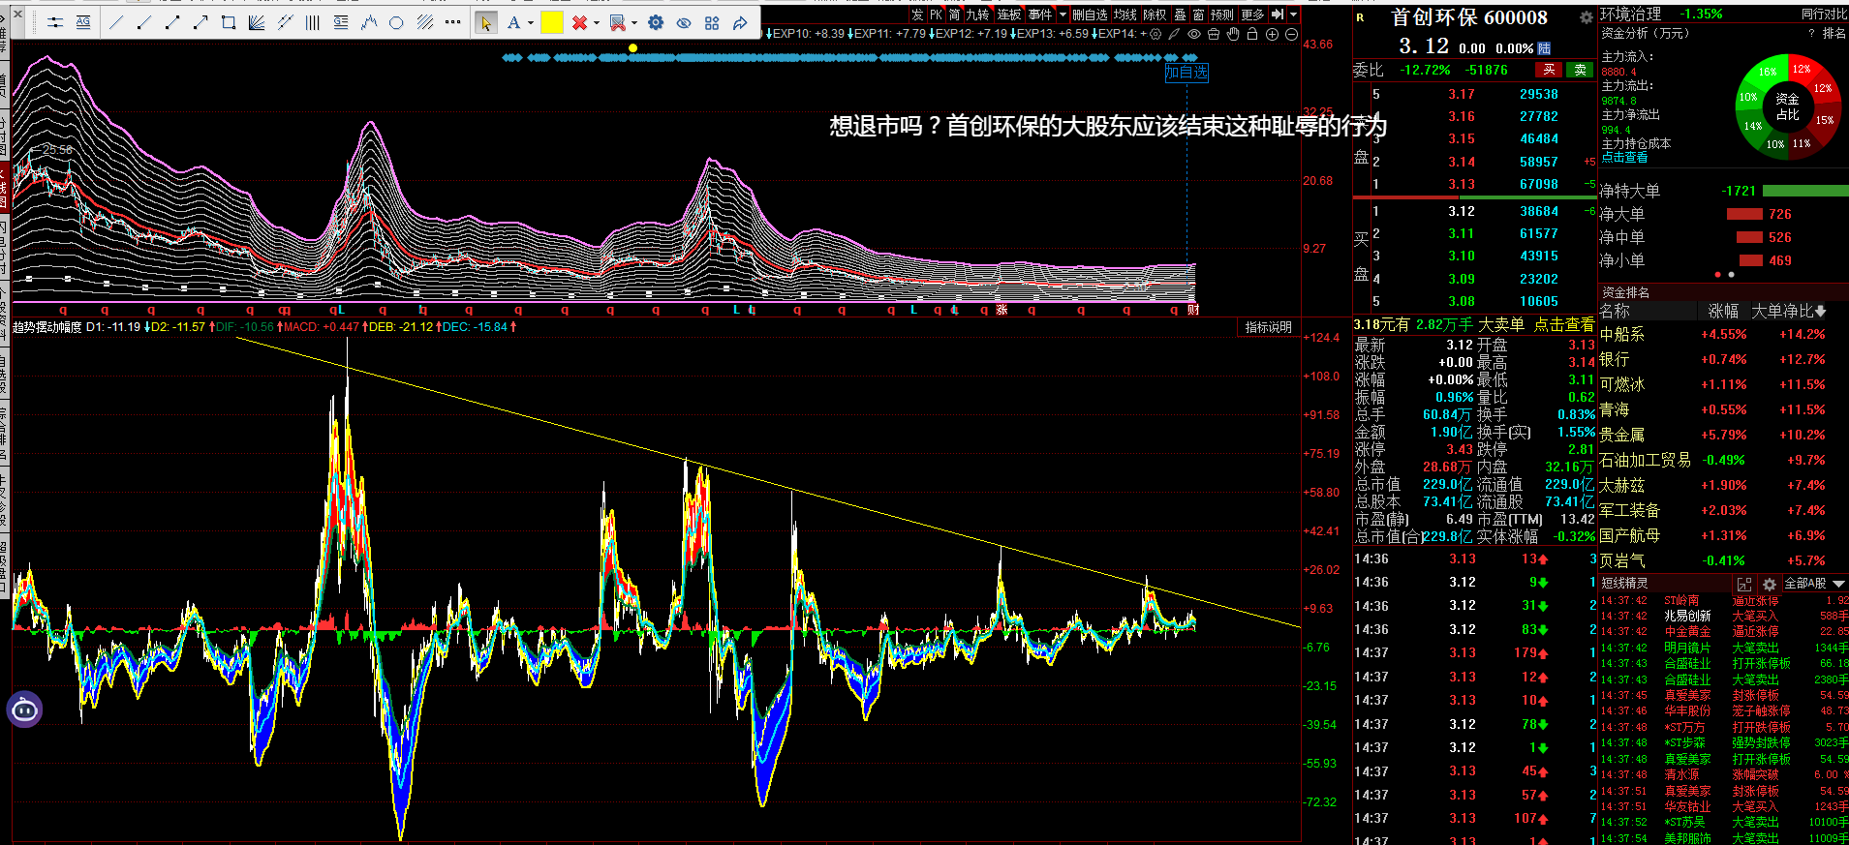Select 中船系 in fund ranking list

(1621, 334)
